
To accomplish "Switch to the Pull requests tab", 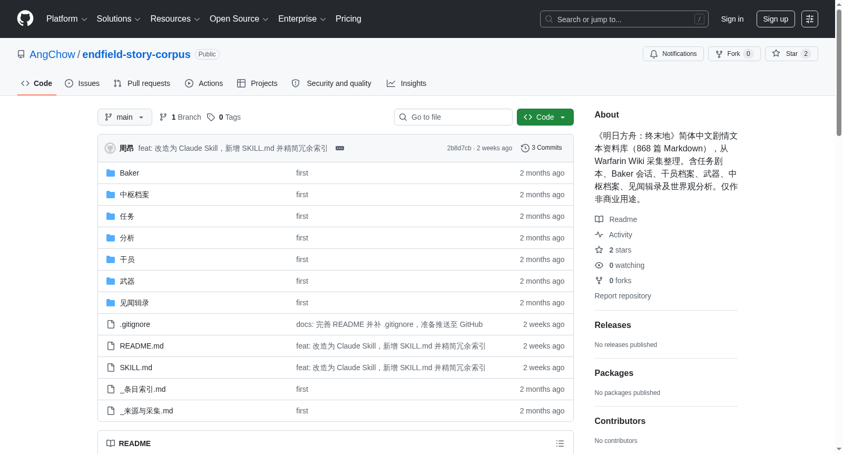I will click(142, 83).
